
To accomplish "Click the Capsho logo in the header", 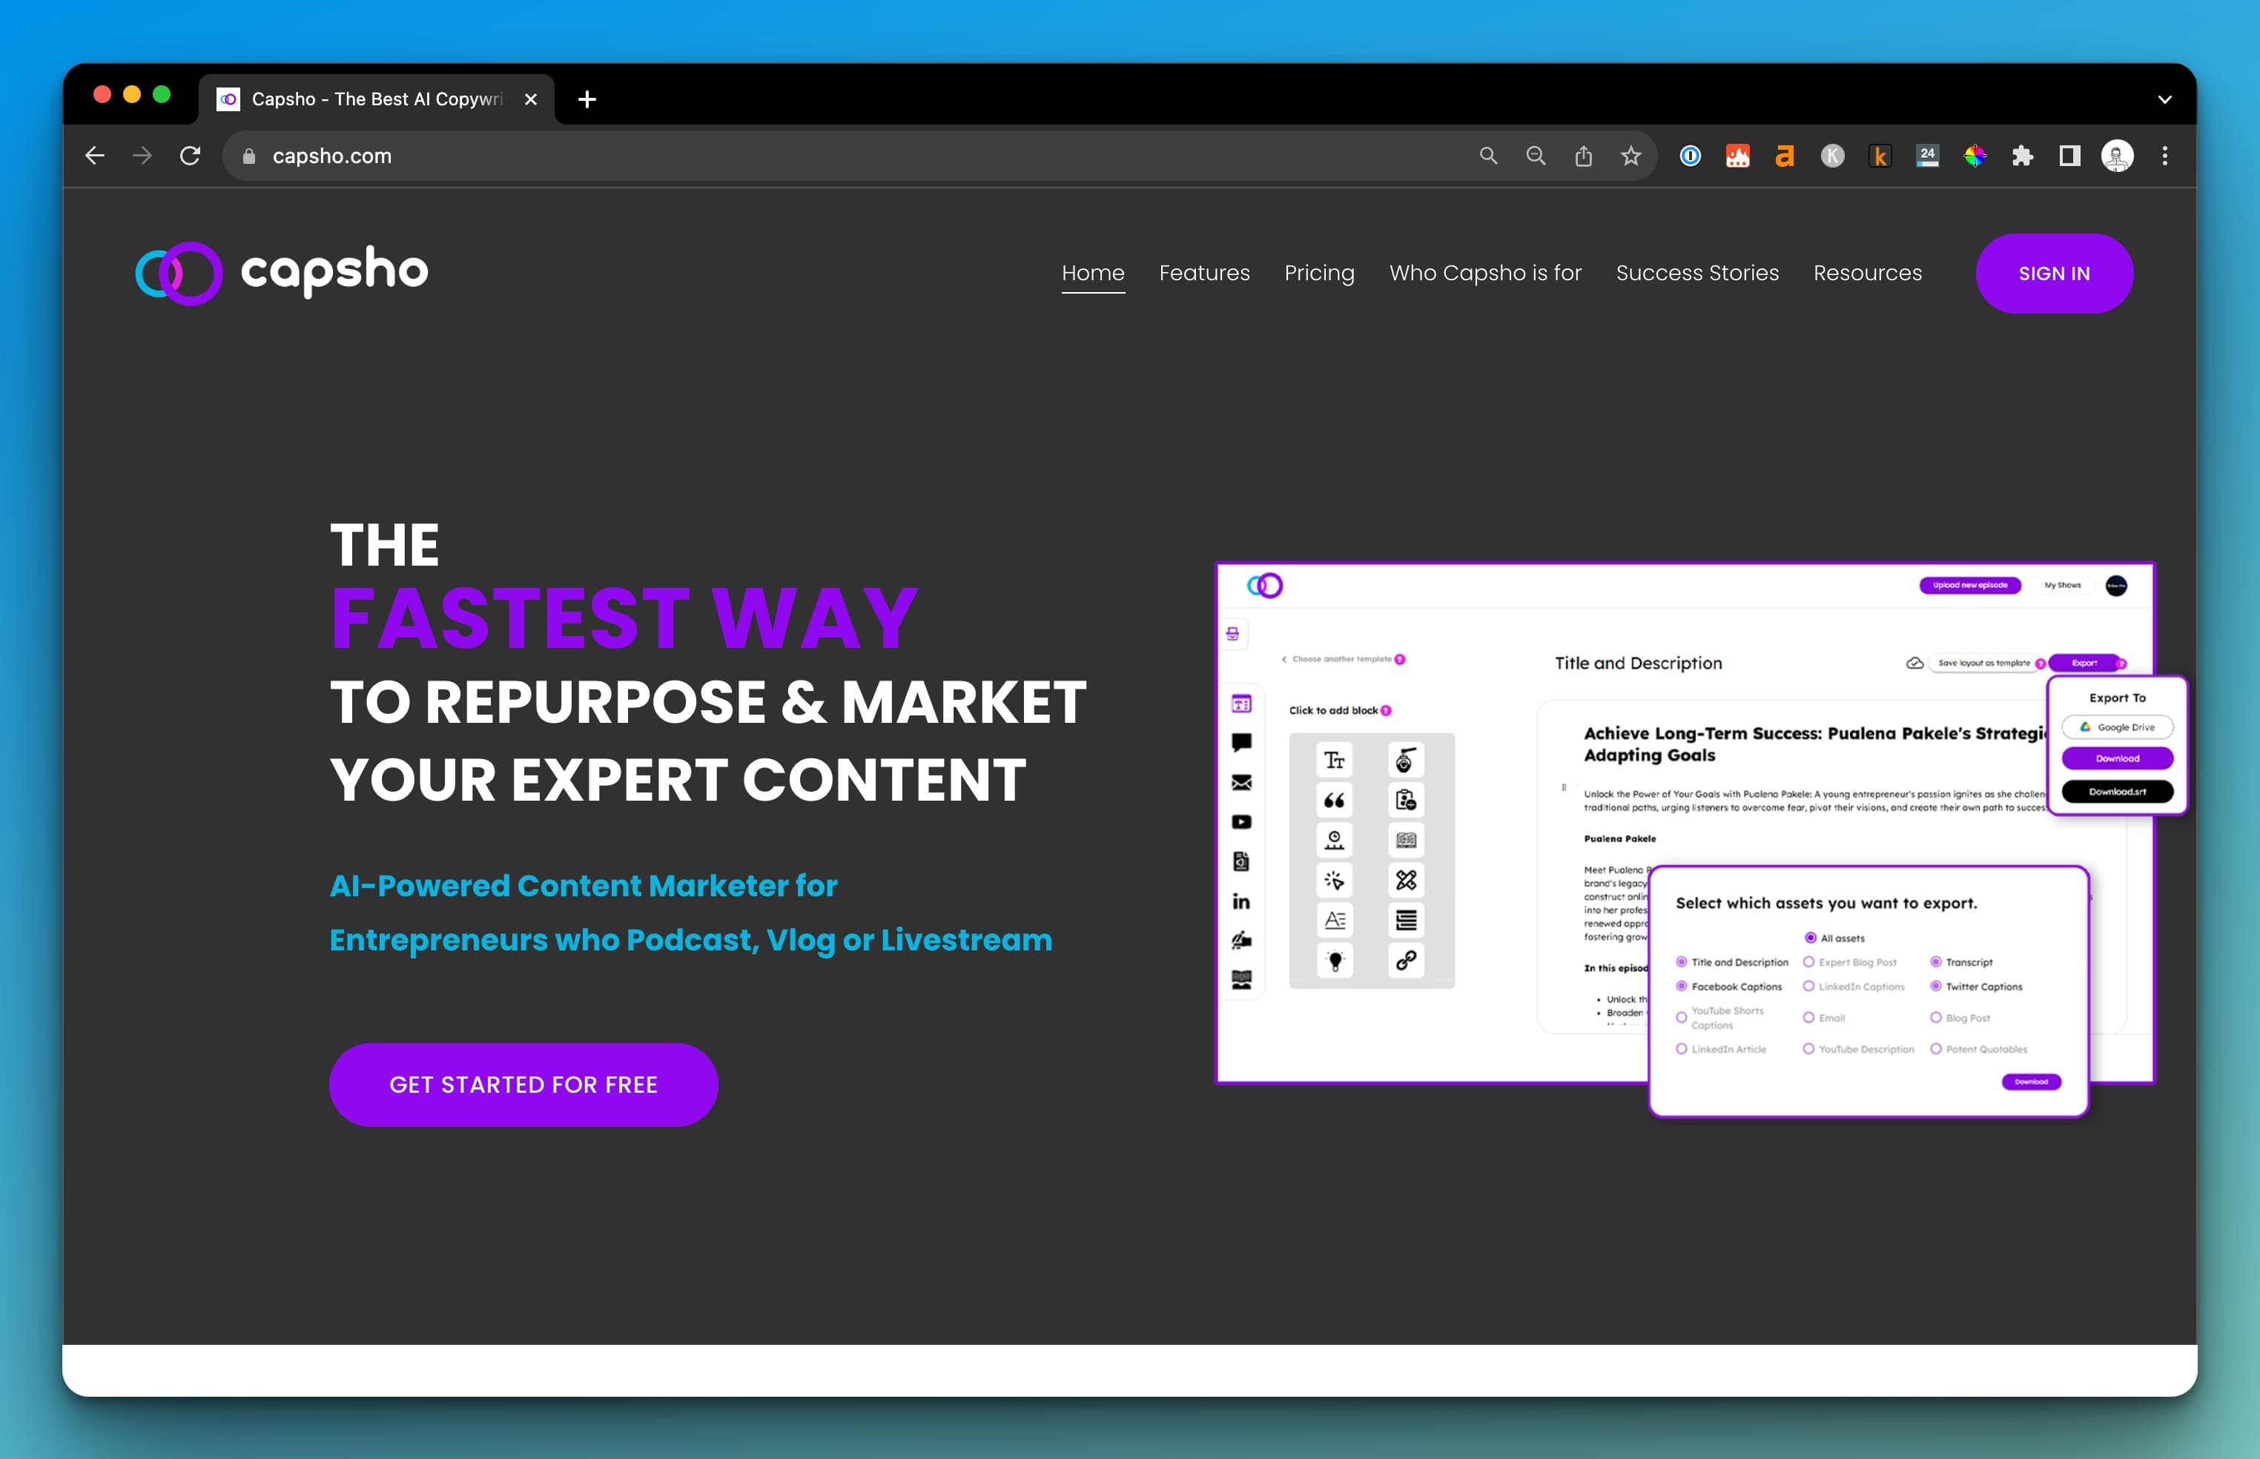I will [x=282, y=273].
